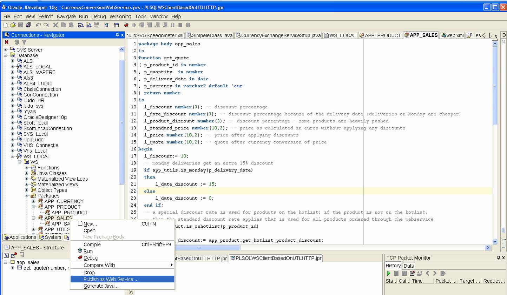This screenshot has width=507, height=295.
Task: Pin the Connections Navigator panel
Action: [x=117, y=35]
